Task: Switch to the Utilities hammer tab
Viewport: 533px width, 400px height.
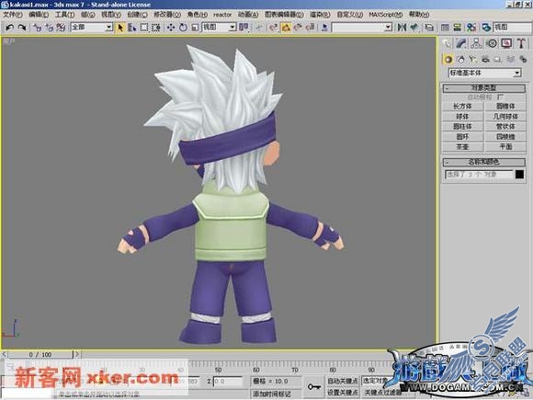Action: 521,43
